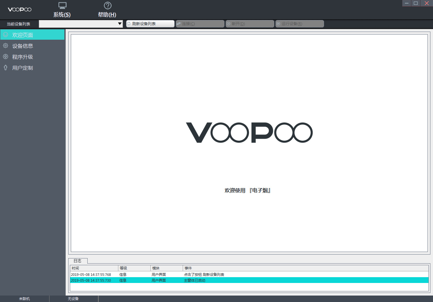Click the monitor icon above 系统(S)
This screenshot has width=433, height=302.
coord(62,5)
